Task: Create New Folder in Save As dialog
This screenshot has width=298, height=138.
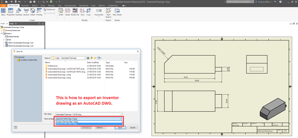Action: [95, 58]
